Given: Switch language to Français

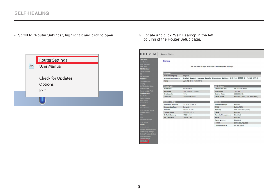Looking at the screenshot, I should pos(201,78).
